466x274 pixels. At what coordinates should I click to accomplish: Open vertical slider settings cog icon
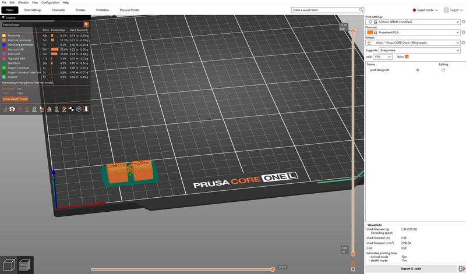click(x=353, y=269)
